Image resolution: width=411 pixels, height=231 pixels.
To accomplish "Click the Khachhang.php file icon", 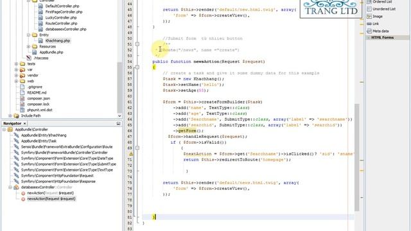I will (40, 40).
